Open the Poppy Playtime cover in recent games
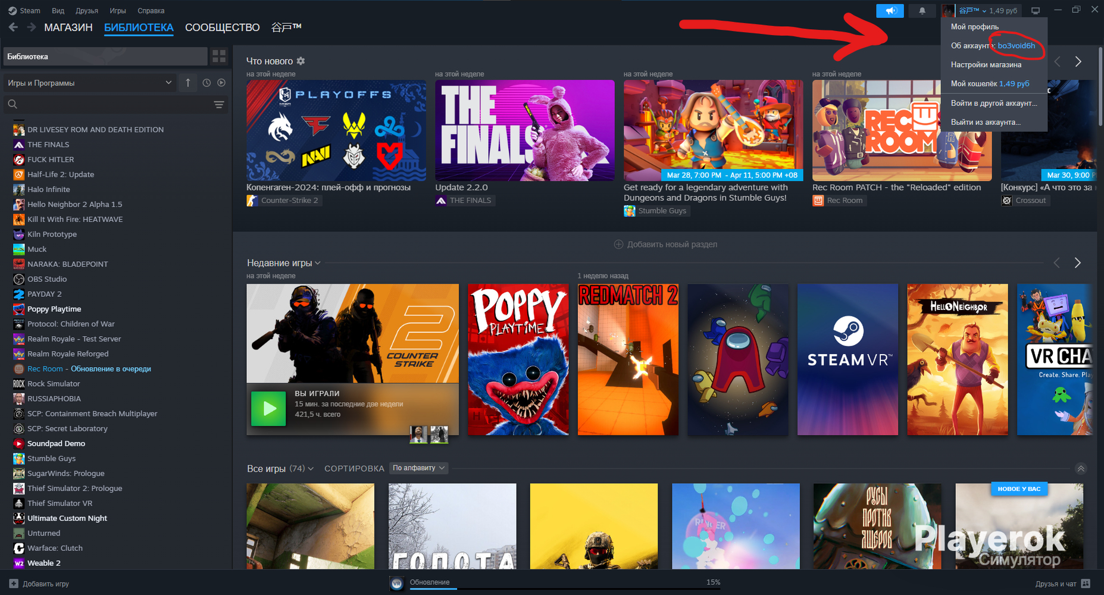The width and height of the screenshot is (1104, 595). click(518, 359)
